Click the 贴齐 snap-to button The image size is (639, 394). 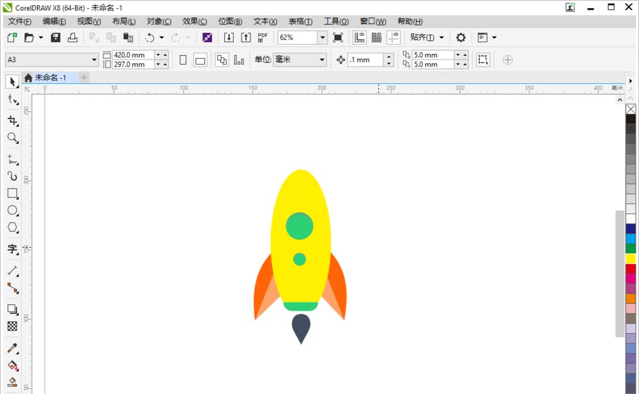[x=427, y=38]
